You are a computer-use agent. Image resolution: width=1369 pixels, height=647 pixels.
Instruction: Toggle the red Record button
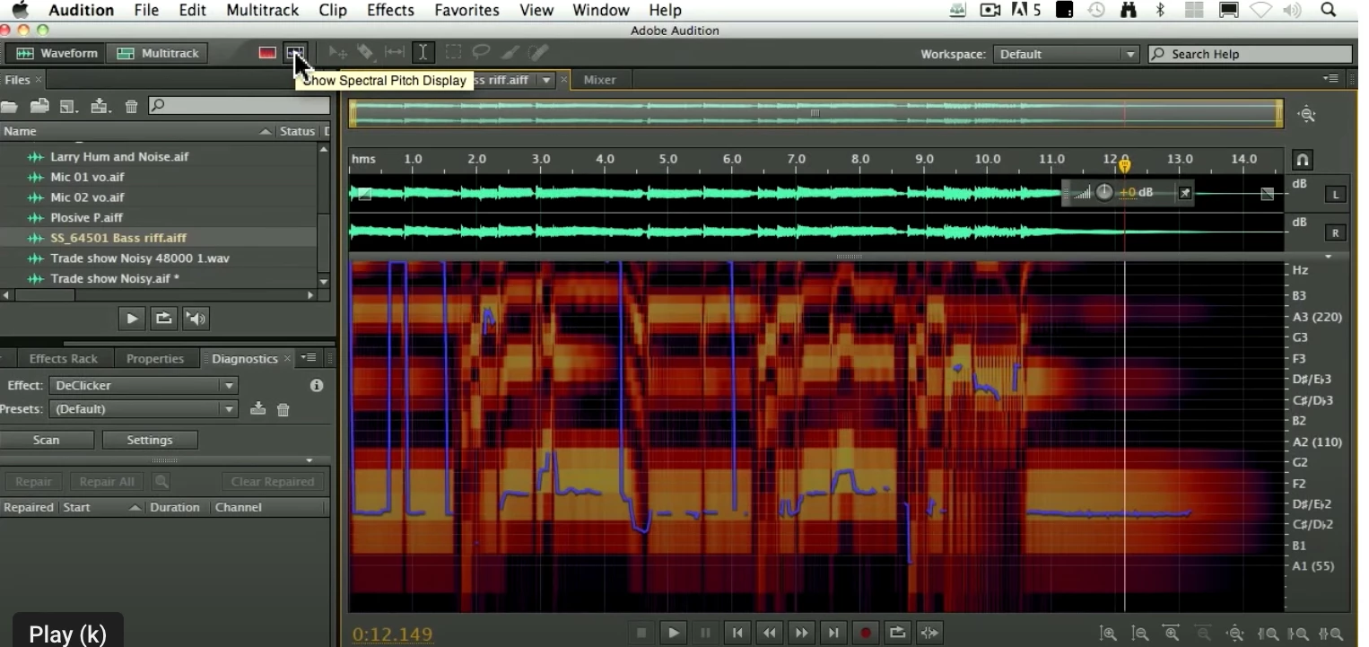click(866, 633)
